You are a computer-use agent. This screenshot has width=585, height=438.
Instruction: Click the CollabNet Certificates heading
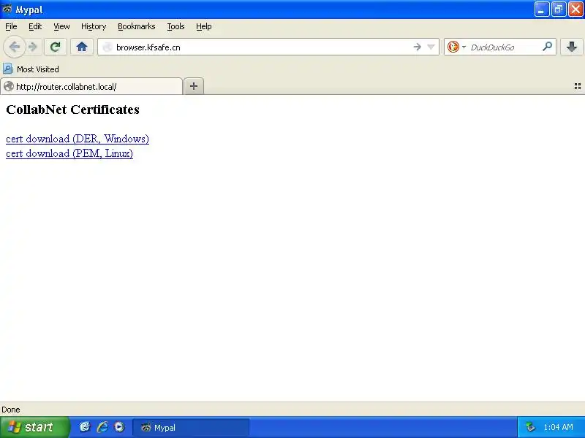72,109
